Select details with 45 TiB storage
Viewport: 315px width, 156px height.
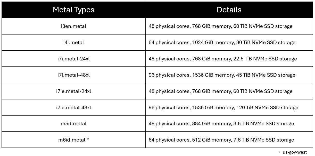click(x=222, y=75)
